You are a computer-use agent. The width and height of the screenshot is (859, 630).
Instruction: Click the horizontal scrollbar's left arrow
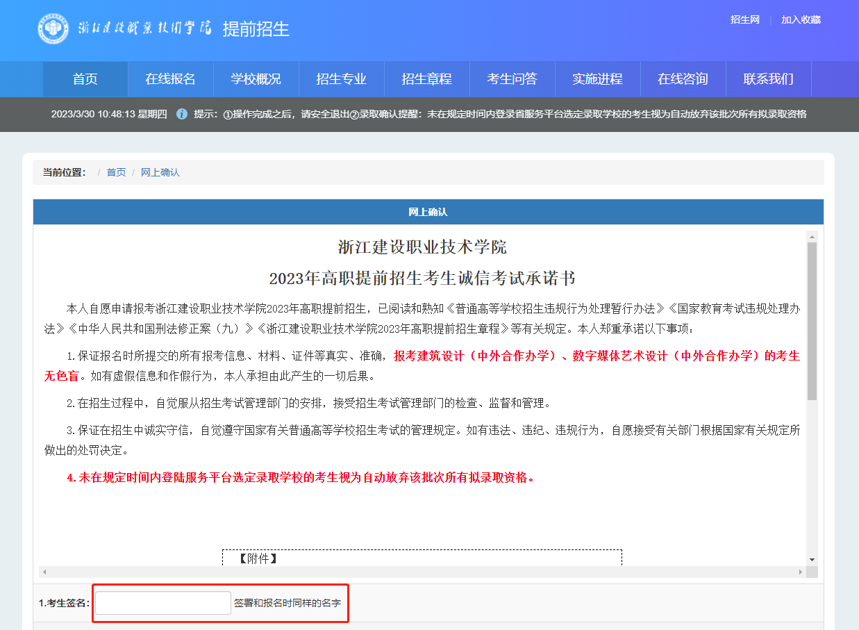(x=44, y=572)
